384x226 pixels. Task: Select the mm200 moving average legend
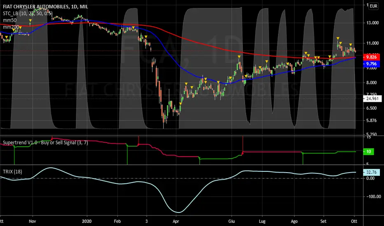pos(11,27)
